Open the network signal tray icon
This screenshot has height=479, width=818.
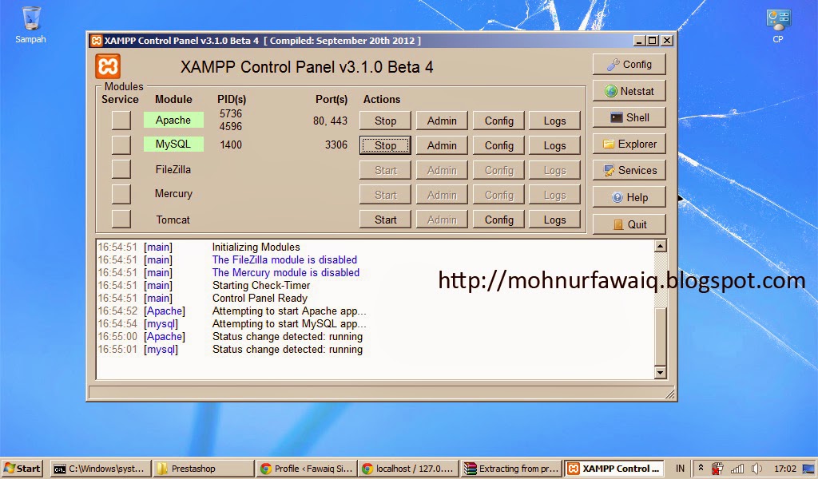(737, 469)
